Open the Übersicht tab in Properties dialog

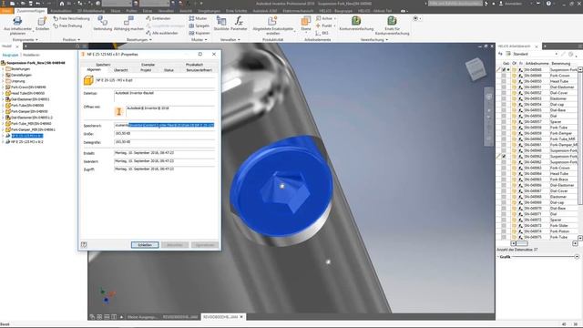coord(121,70)
